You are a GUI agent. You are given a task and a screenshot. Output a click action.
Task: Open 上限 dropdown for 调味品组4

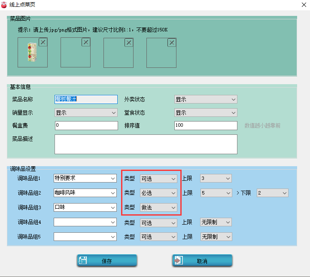(216, 222)
